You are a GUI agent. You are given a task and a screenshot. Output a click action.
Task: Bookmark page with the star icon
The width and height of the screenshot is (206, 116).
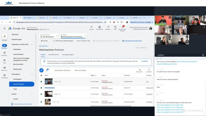pos(105,22)
